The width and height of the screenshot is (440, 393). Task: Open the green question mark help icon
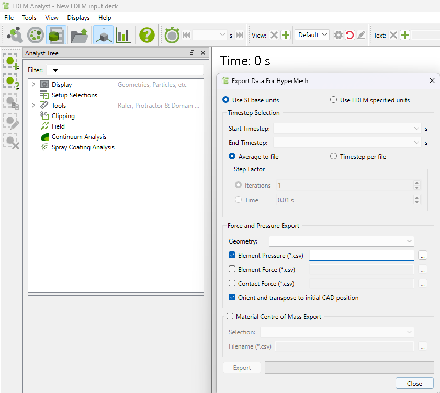[x=147, y=35]
